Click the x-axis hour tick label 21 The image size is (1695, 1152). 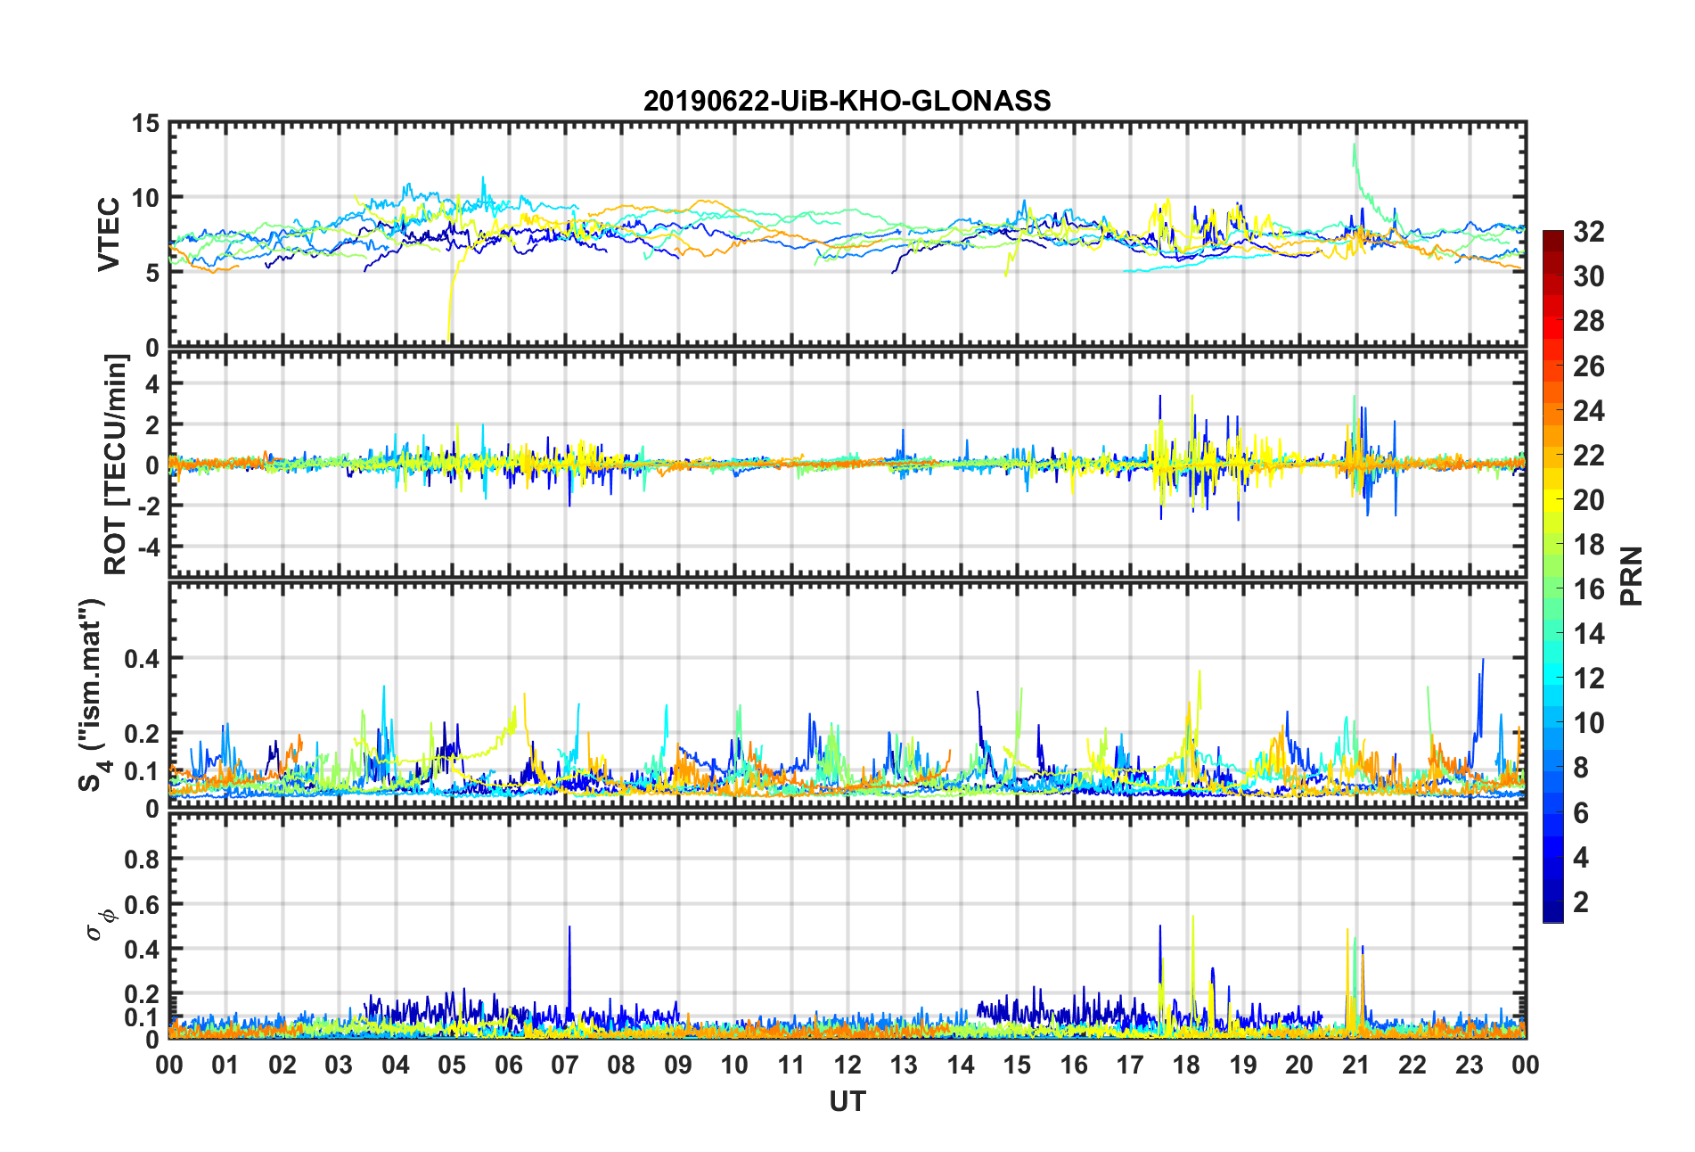[x=1356, y=1065]
